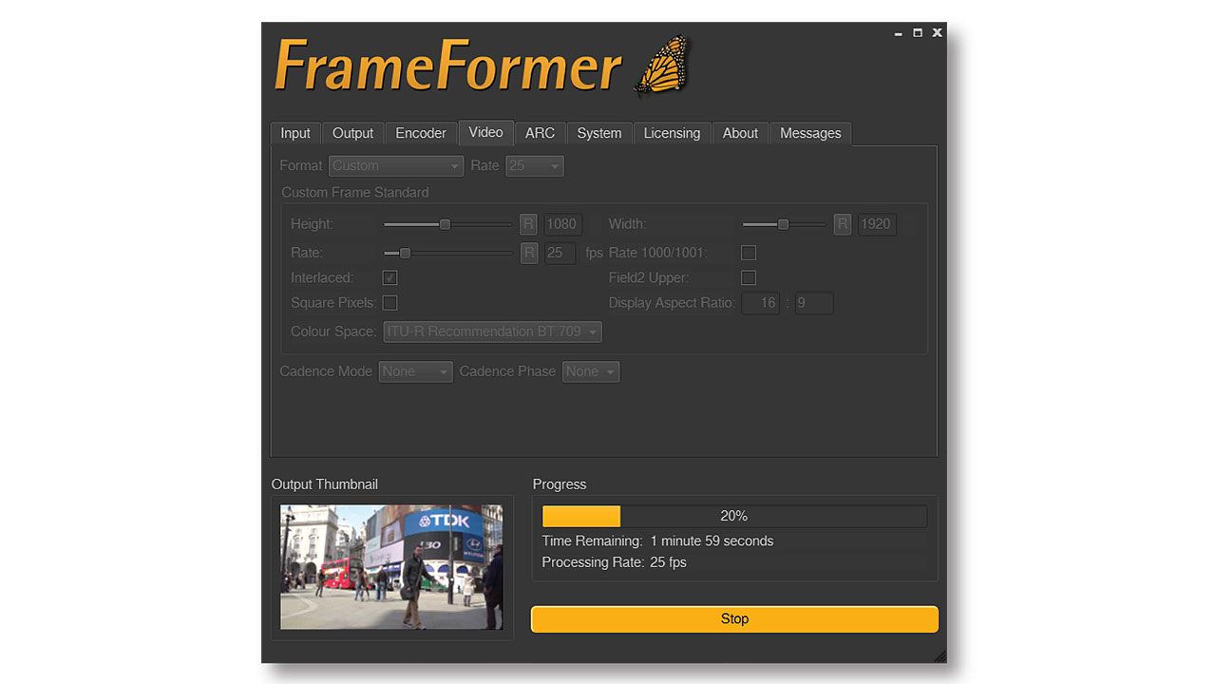Click the FrameFormer butterfly logo
This screenshot has width=1216, height=684.
coord(662,66)
